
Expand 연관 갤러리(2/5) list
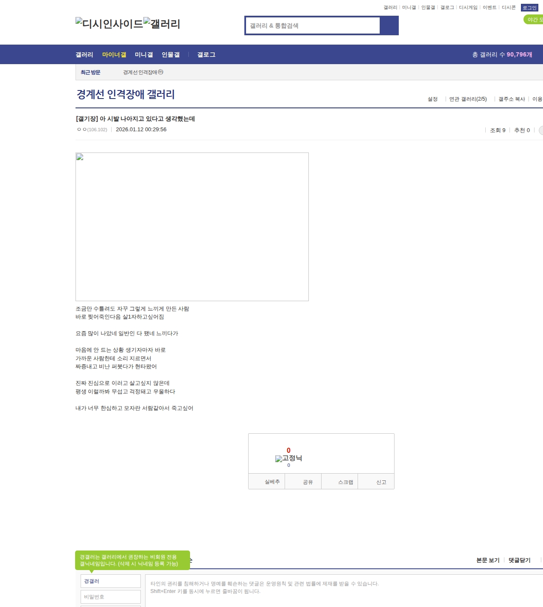pyautogui.click(x=468, y=99)
